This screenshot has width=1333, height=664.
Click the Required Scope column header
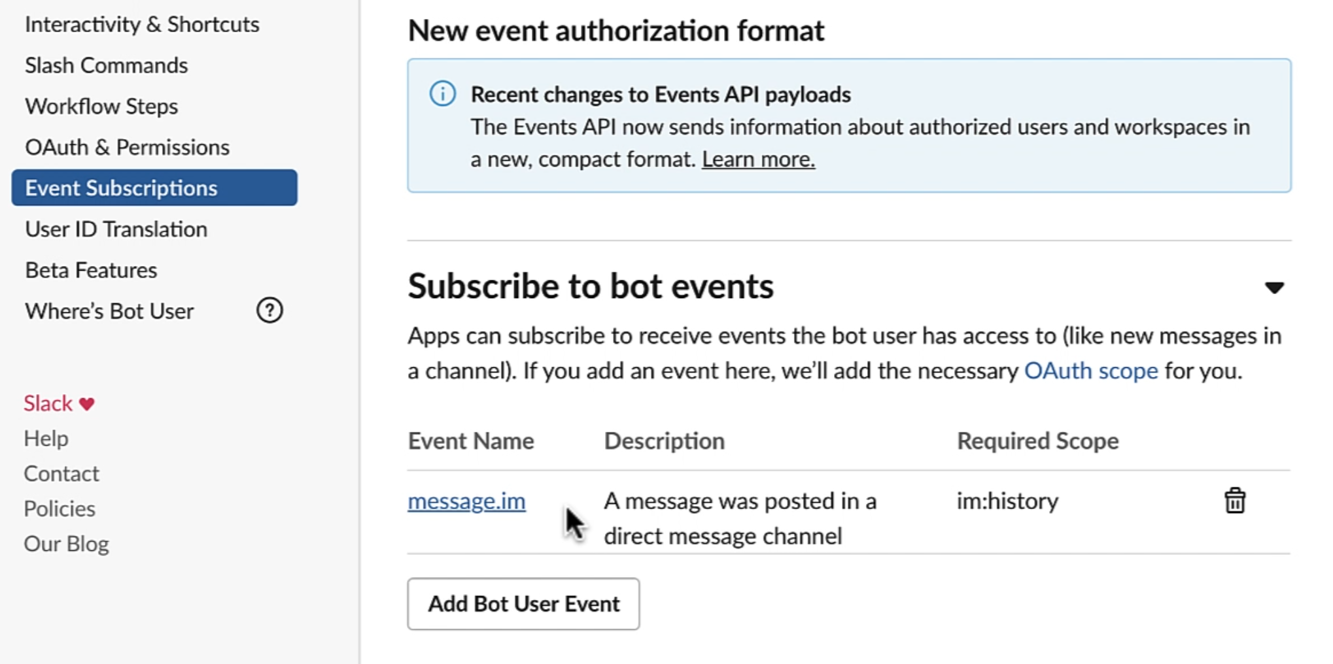point(1037,441)
